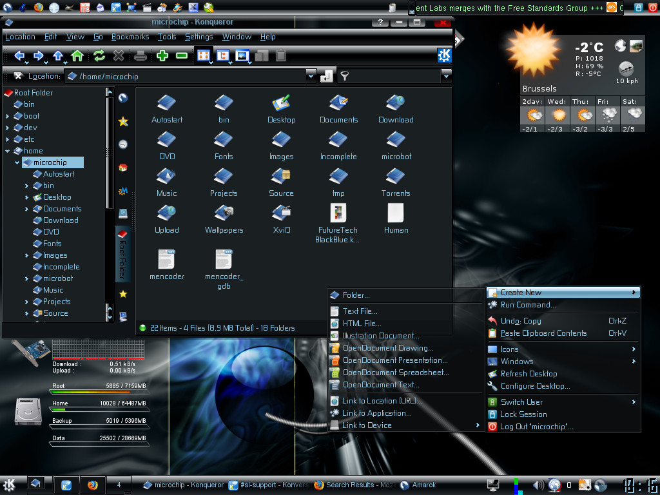Click the Go button beside location bar

point(327,76)
